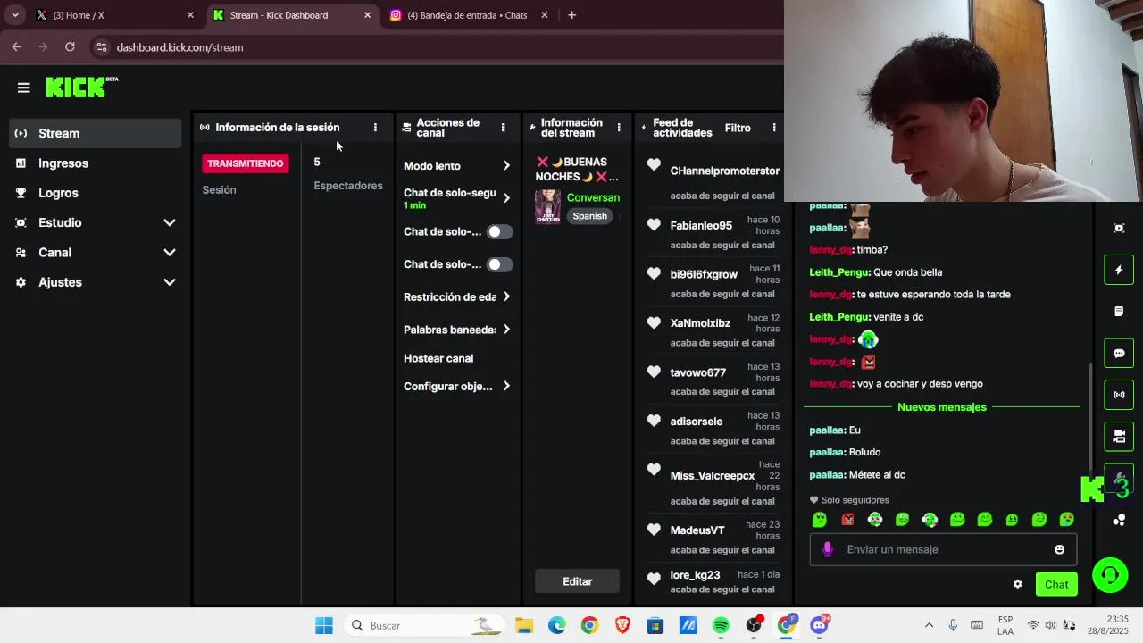Viewport: 1143px width, 643px height.
Task: Open tab search dropdown arrow in browser
Action: click(x=15, y=15)
